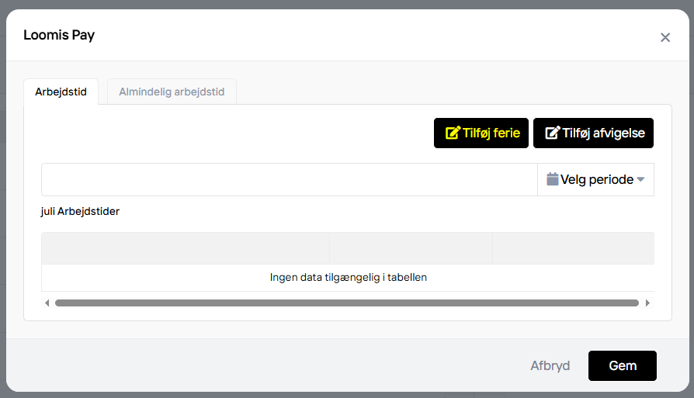
Task: Click the 'Ingen data tilgængelig i tabellen' row
Action: pyautogui.click(x=348, y=277)
